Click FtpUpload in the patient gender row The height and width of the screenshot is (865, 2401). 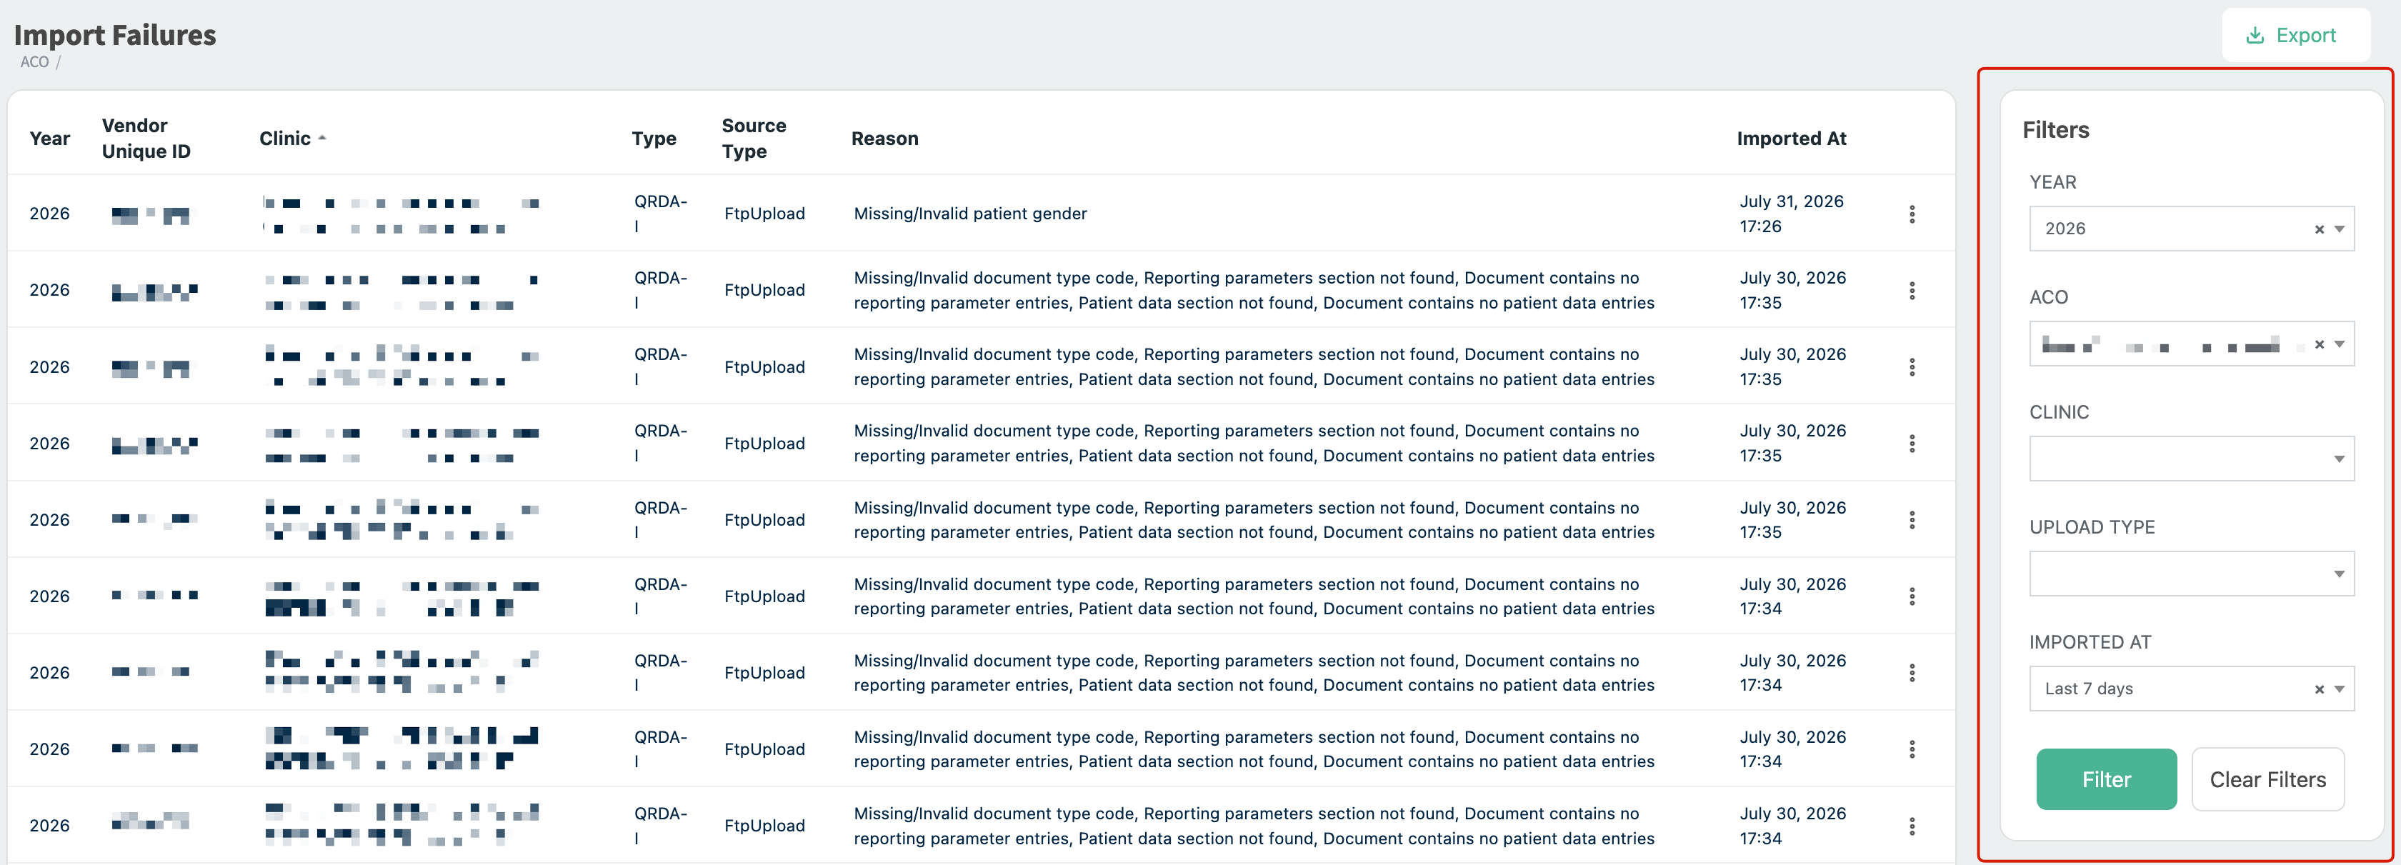[x=764, y=214]
